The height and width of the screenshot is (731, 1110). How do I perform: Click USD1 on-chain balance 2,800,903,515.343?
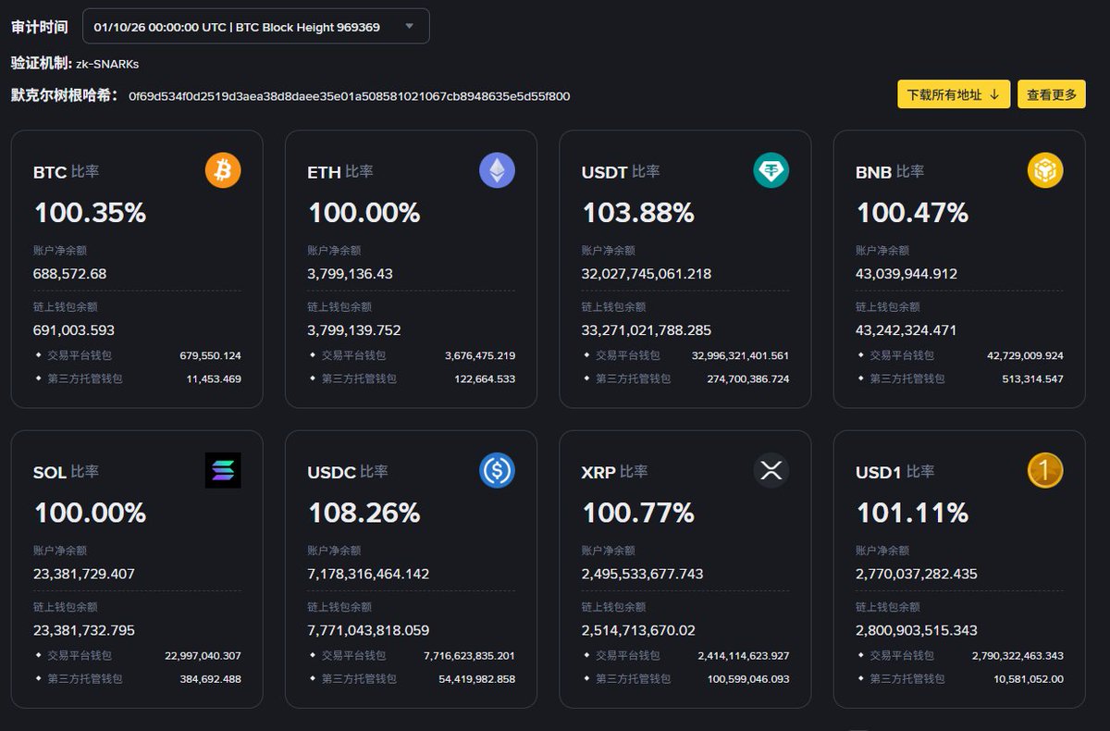917,630
